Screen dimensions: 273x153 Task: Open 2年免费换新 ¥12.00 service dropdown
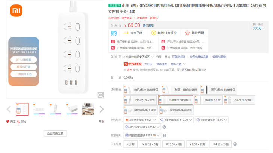tap(176, 120)
